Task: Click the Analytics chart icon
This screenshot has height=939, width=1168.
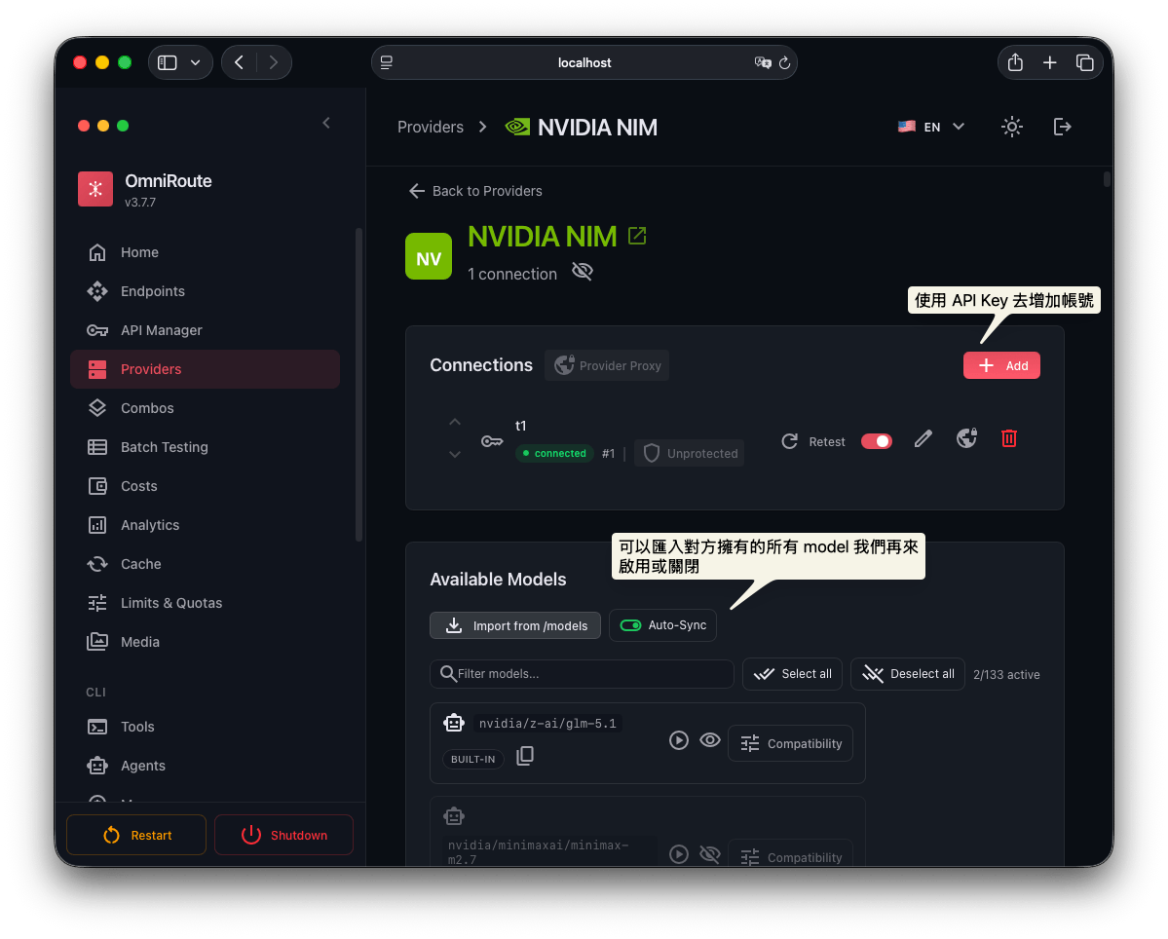Action: click(97, 525)
